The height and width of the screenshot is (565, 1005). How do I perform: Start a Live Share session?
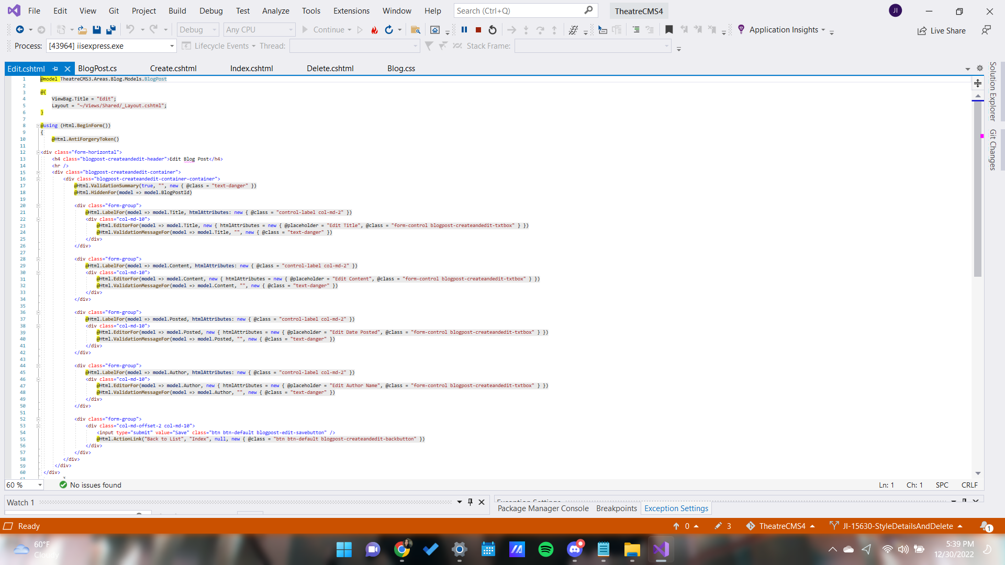pos(941,30)
